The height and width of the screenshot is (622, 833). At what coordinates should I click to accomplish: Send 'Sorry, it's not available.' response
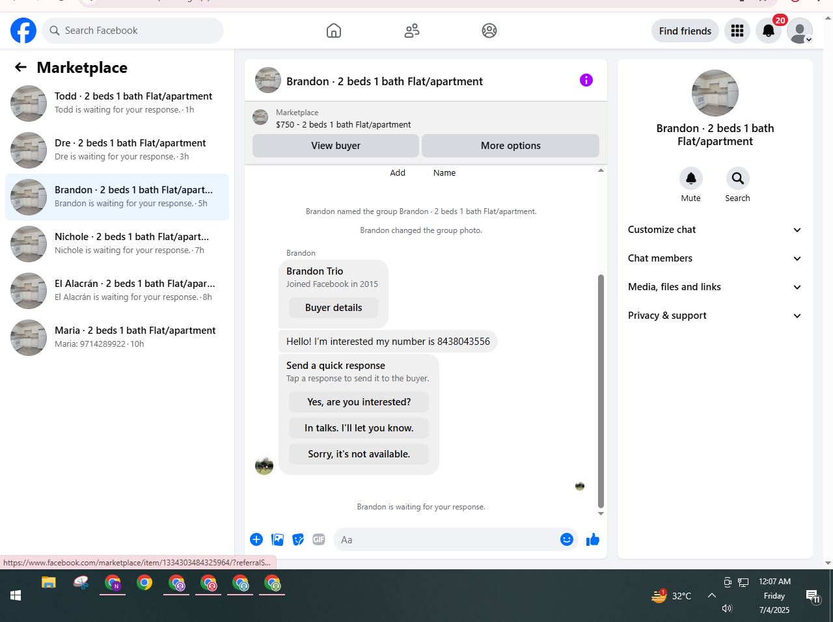(x=359, y=454)
